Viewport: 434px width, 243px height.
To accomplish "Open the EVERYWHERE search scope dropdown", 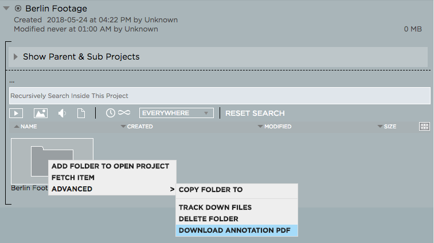I will 177,113.
